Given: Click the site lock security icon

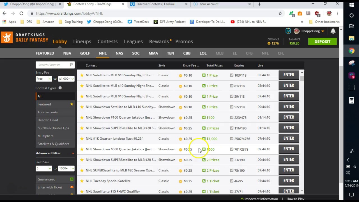Looking at the screenshot, I should [x=32, y=13].
